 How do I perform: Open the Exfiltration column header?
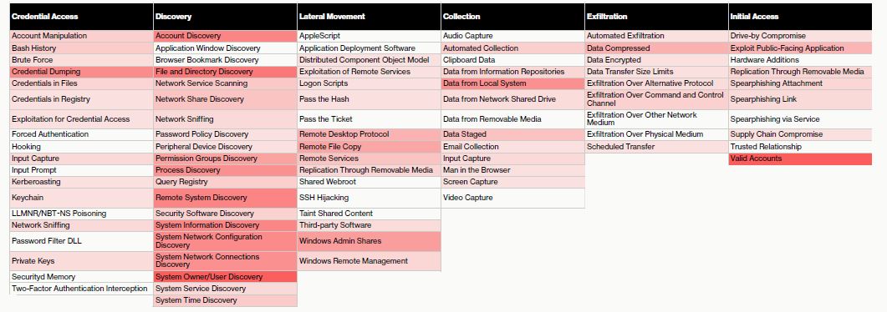pyautogui.click(x=656, y=17)
